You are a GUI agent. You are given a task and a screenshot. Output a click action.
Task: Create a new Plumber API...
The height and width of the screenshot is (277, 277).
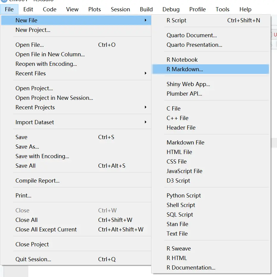tap(211, 94)
